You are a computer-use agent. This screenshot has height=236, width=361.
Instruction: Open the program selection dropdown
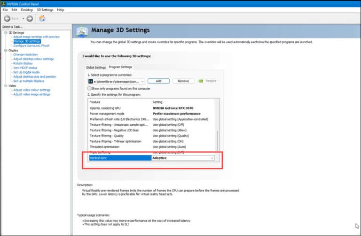142,81
